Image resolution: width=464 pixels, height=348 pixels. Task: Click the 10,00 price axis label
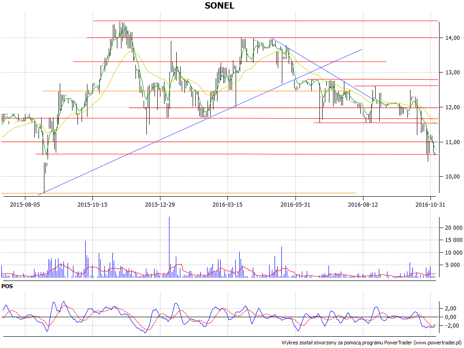point(453,177)
